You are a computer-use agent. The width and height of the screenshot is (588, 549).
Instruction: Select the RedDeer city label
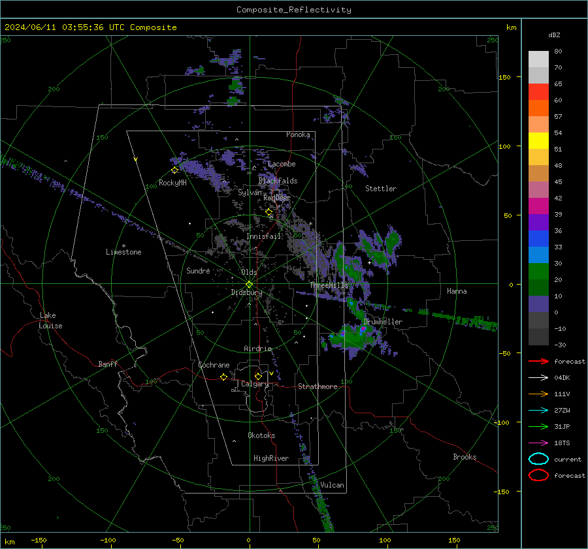click(x=277, y=198)
